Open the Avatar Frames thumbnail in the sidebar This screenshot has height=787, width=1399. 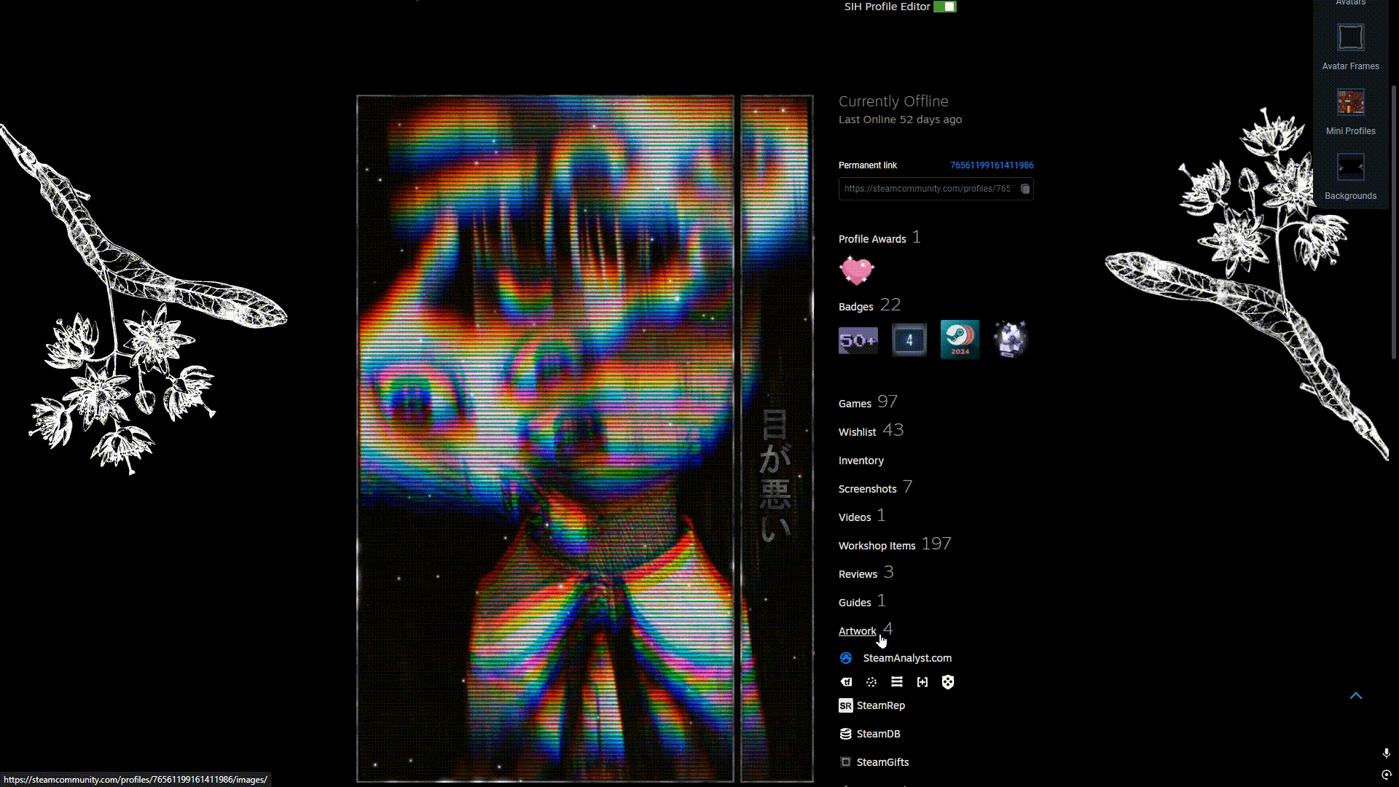(x=1350, y=37)
